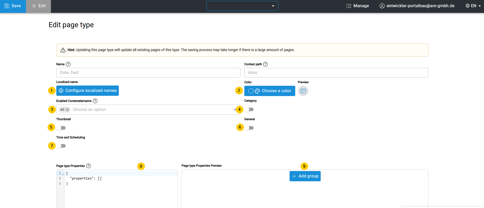Open the Choose a color picker
484x208 pixels.
pos(270,91)
